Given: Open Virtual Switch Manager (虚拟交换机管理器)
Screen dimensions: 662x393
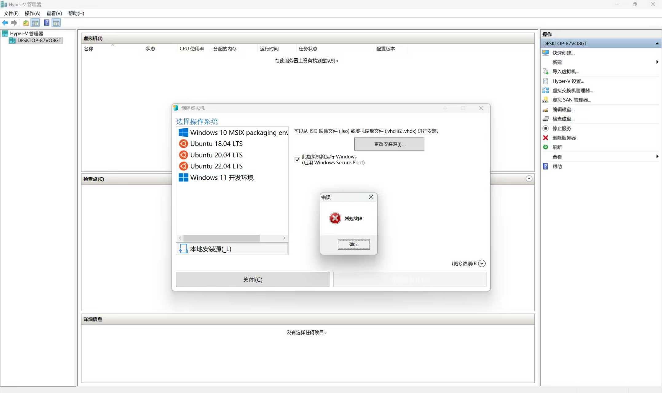Looking at the screenshot, I should click(x=572, y=91).
